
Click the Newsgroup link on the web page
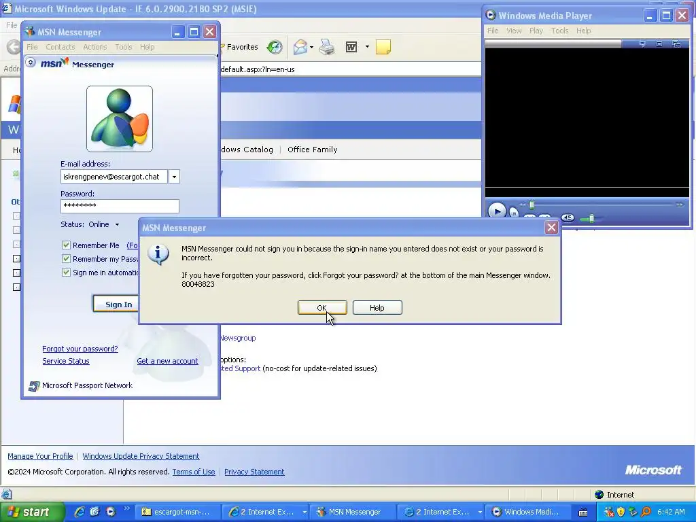pyautogui.click(x=238, y=338)
